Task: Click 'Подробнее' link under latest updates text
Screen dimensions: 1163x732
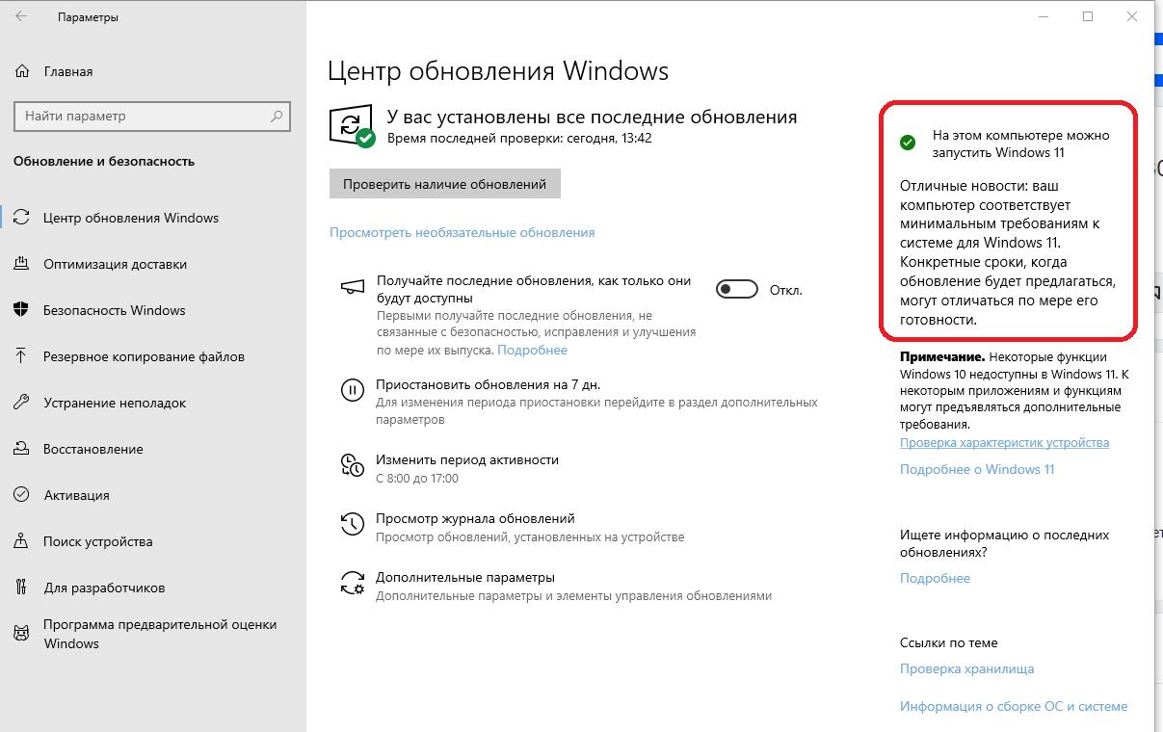Action: (533, 350)
